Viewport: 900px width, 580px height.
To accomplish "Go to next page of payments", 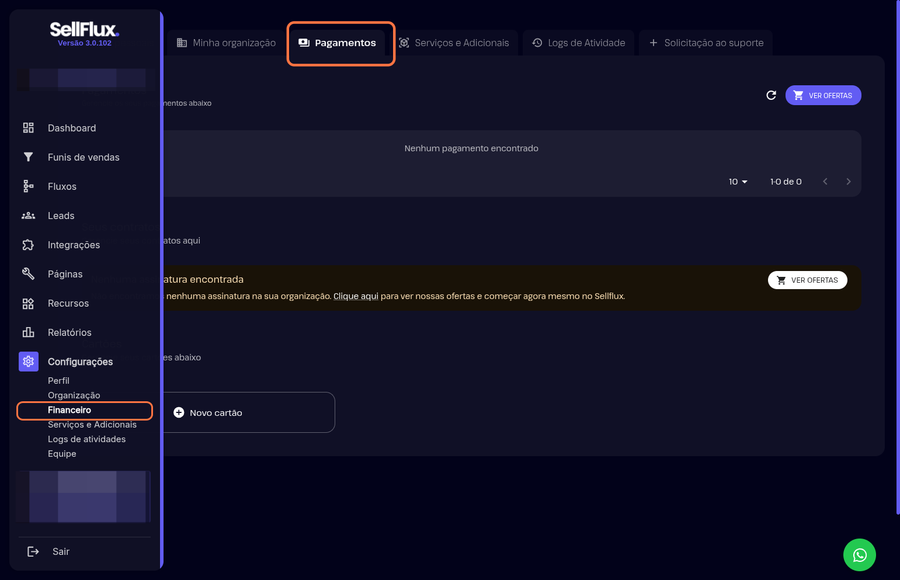I will (848, 182).
